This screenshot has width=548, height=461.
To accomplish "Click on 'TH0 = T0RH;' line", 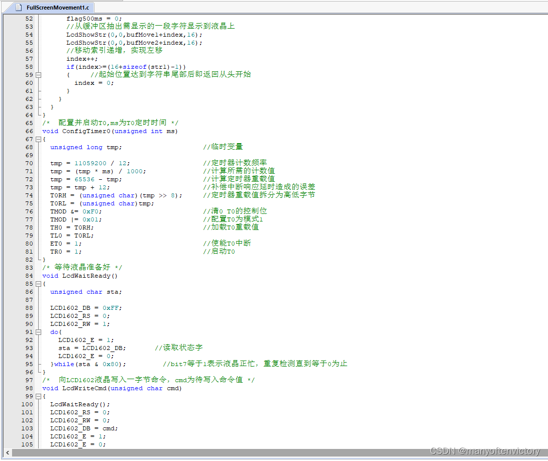I will 72,227.
